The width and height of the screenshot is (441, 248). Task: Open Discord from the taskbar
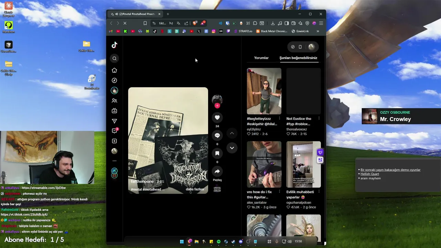pyautogui.click(x=240, y=242)
